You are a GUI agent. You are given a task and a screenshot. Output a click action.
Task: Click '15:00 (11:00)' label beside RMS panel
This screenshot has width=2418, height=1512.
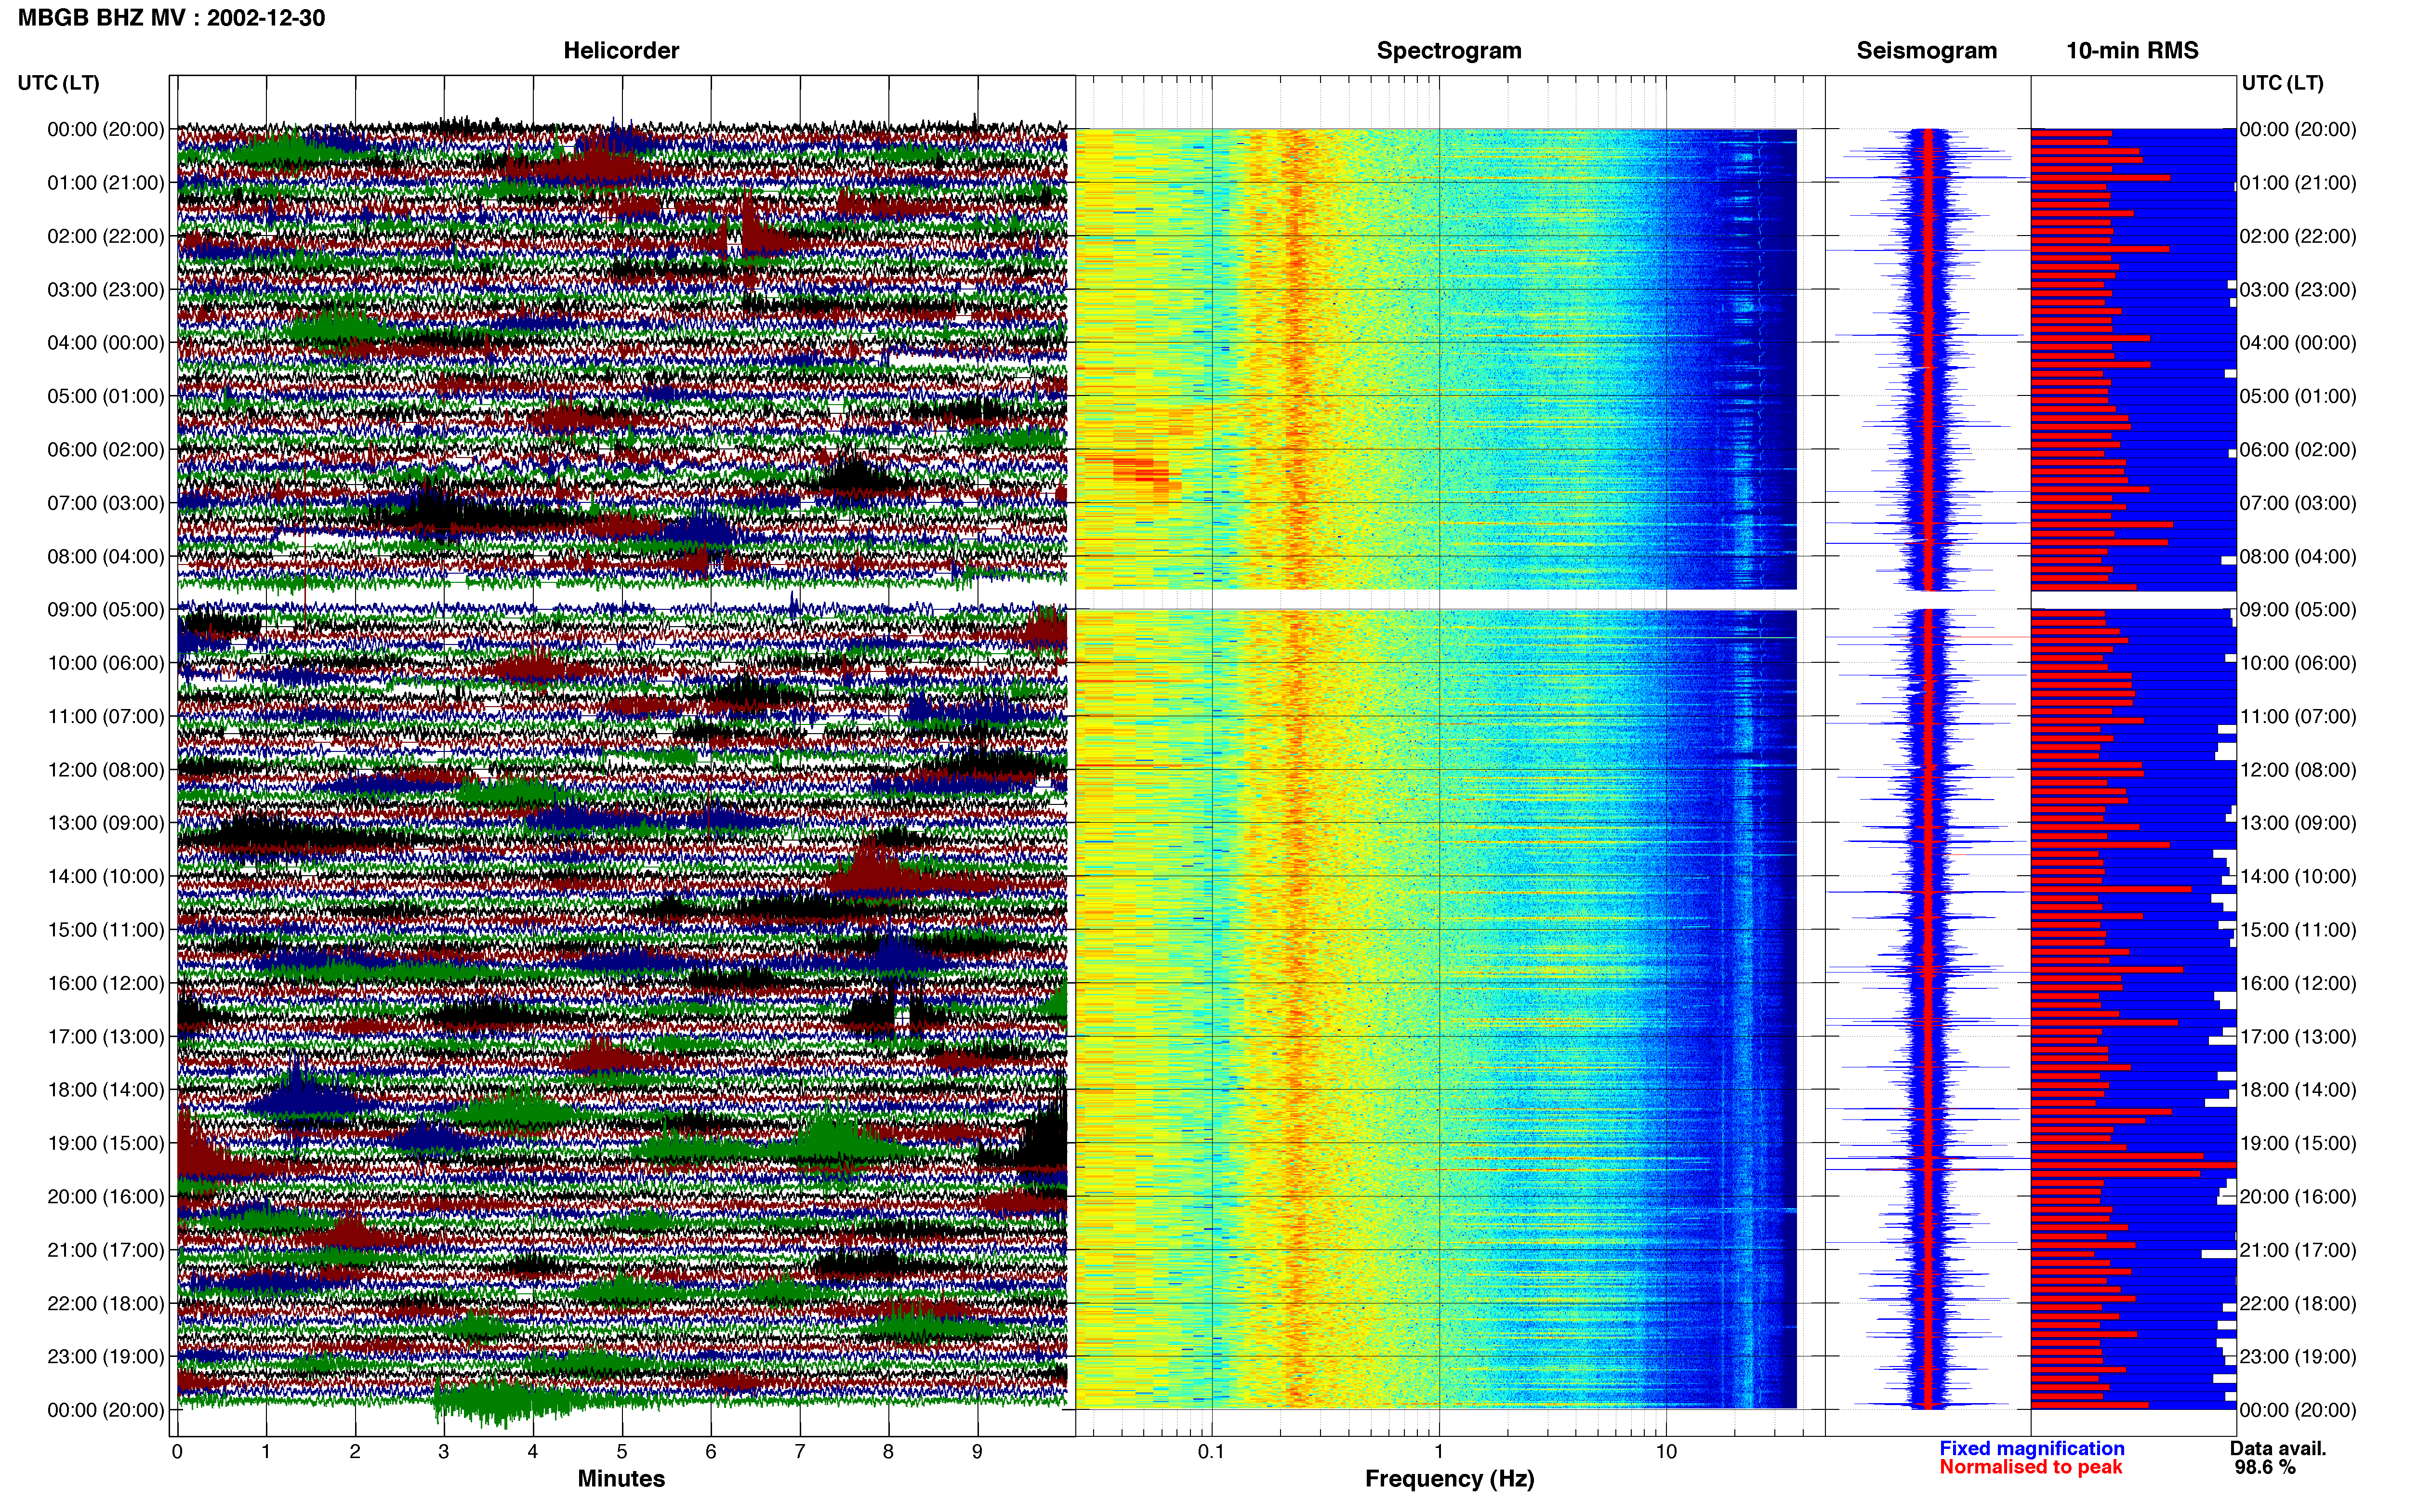[x=2298, y=930]
